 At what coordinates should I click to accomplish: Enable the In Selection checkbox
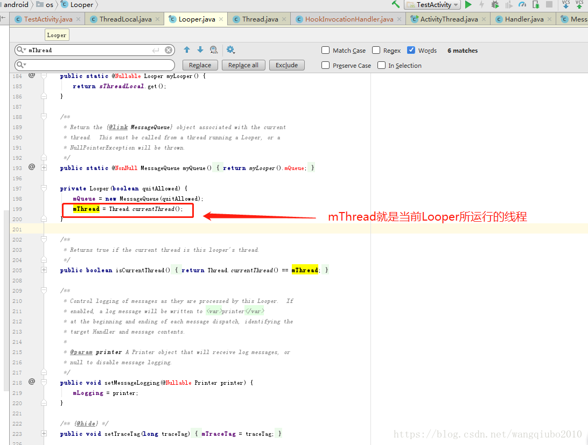pos(381,65)
